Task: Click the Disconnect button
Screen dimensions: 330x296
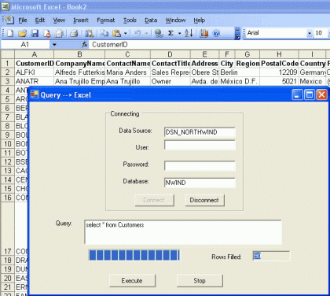Action: point(204,200)
